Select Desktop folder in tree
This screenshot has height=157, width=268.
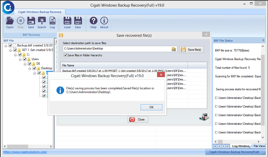(47, 68)
